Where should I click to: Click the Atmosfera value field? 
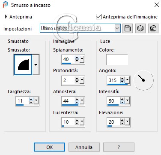(x=68, y=101)
